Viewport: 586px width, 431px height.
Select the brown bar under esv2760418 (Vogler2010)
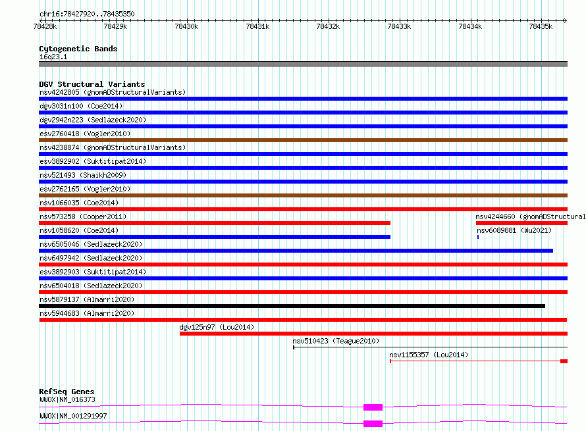pyautogui.click(x=303, y=140)
